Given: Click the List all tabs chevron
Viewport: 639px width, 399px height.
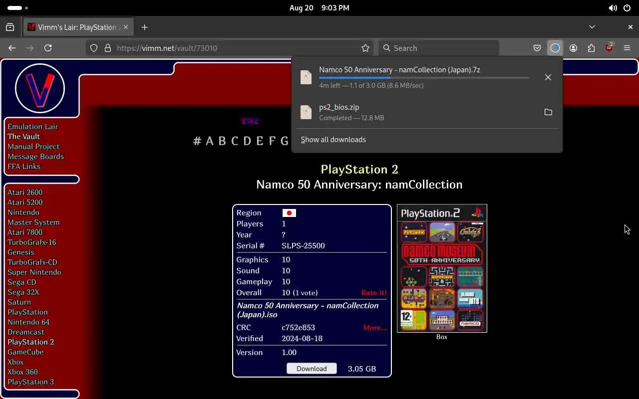Looking at the screenshot, I should (592, 27).
